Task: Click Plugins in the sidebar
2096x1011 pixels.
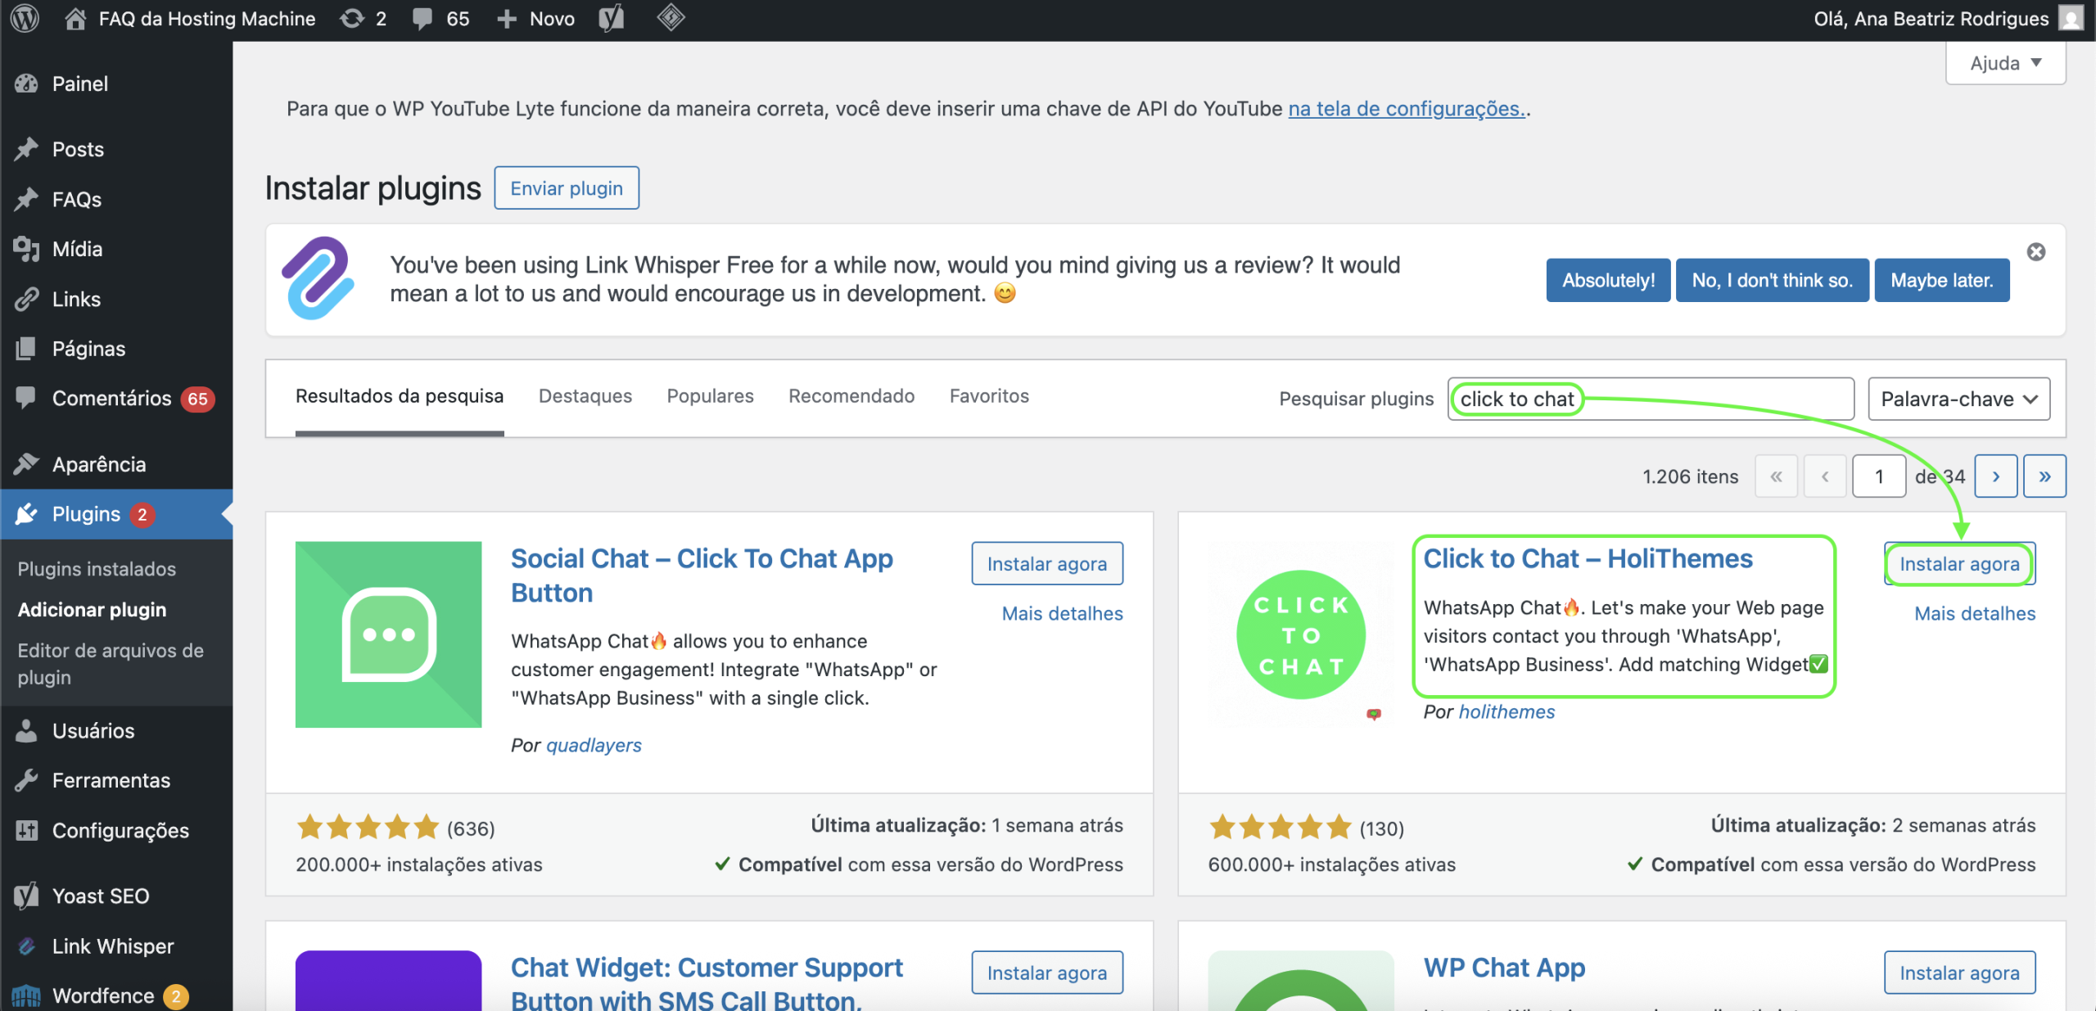Action: tap(116, 514)
